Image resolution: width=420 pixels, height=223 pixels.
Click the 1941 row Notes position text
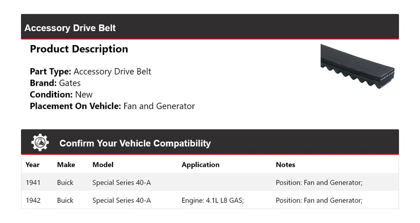click(x=319, y=182)
